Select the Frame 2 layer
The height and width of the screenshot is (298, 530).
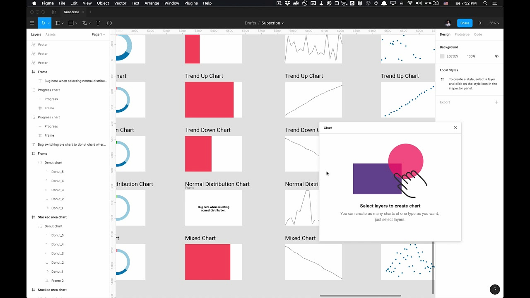57,281
